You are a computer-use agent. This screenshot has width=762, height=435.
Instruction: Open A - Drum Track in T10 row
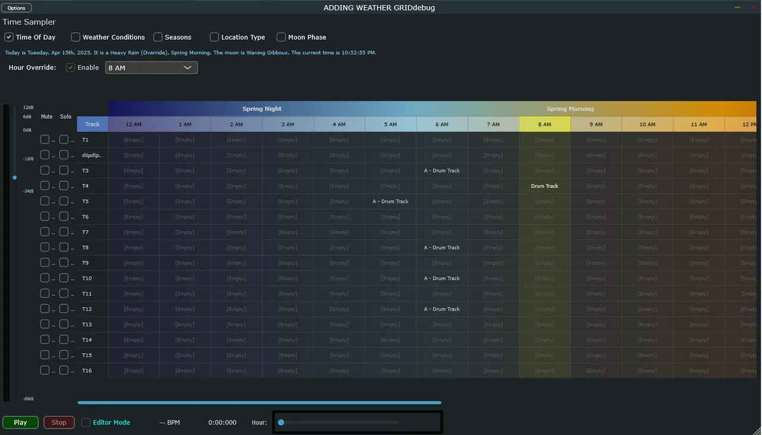[442, 278]
